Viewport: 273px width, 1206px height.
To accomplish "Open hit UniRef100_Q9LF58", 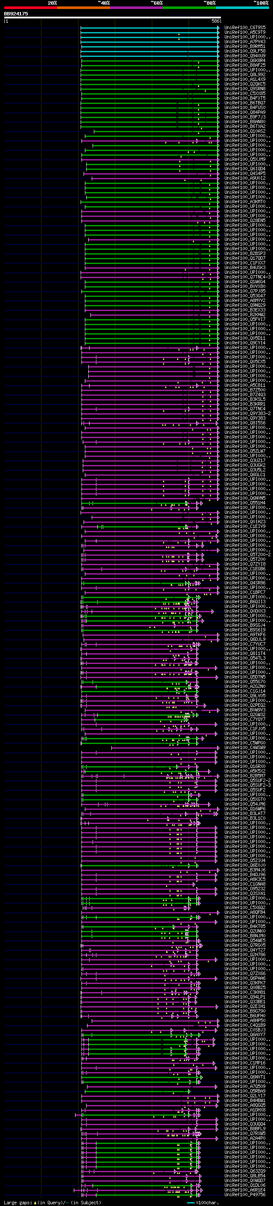I will 245,51.
